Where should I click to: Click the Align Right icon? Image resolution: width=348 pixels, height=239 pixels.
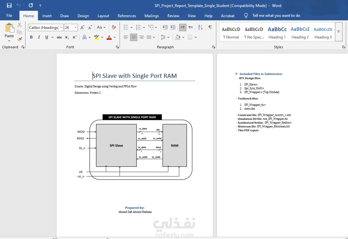[x=141, y=37]
